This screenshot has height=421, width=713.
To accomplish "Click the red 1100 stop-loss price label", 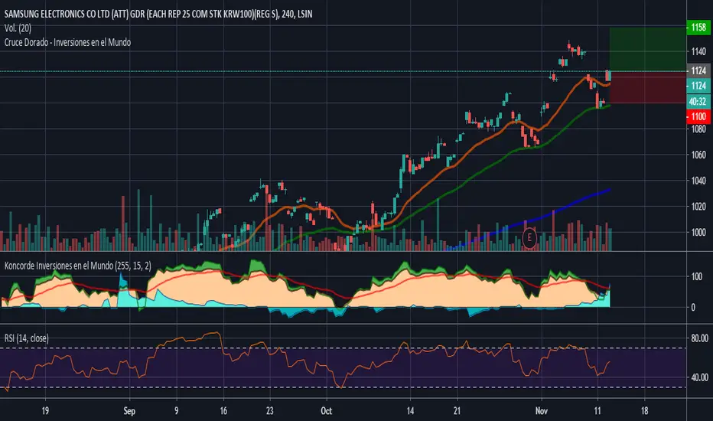I will [698, 116].
